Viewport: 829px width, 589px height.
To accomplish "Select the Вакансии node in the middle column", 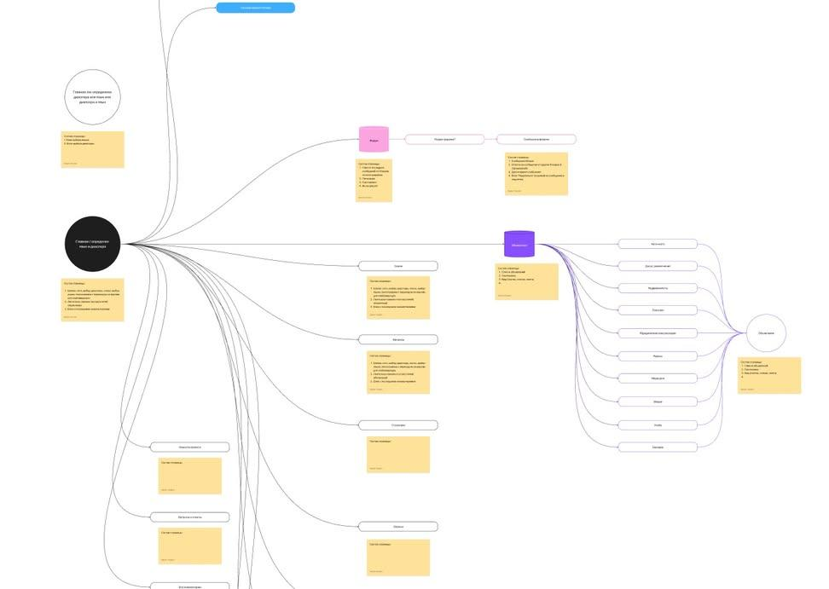I will coord(398,339).
